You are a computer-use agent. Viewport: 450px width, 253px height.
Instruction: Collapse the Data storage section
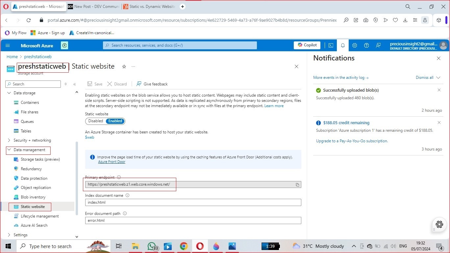(x=9, y=93)
